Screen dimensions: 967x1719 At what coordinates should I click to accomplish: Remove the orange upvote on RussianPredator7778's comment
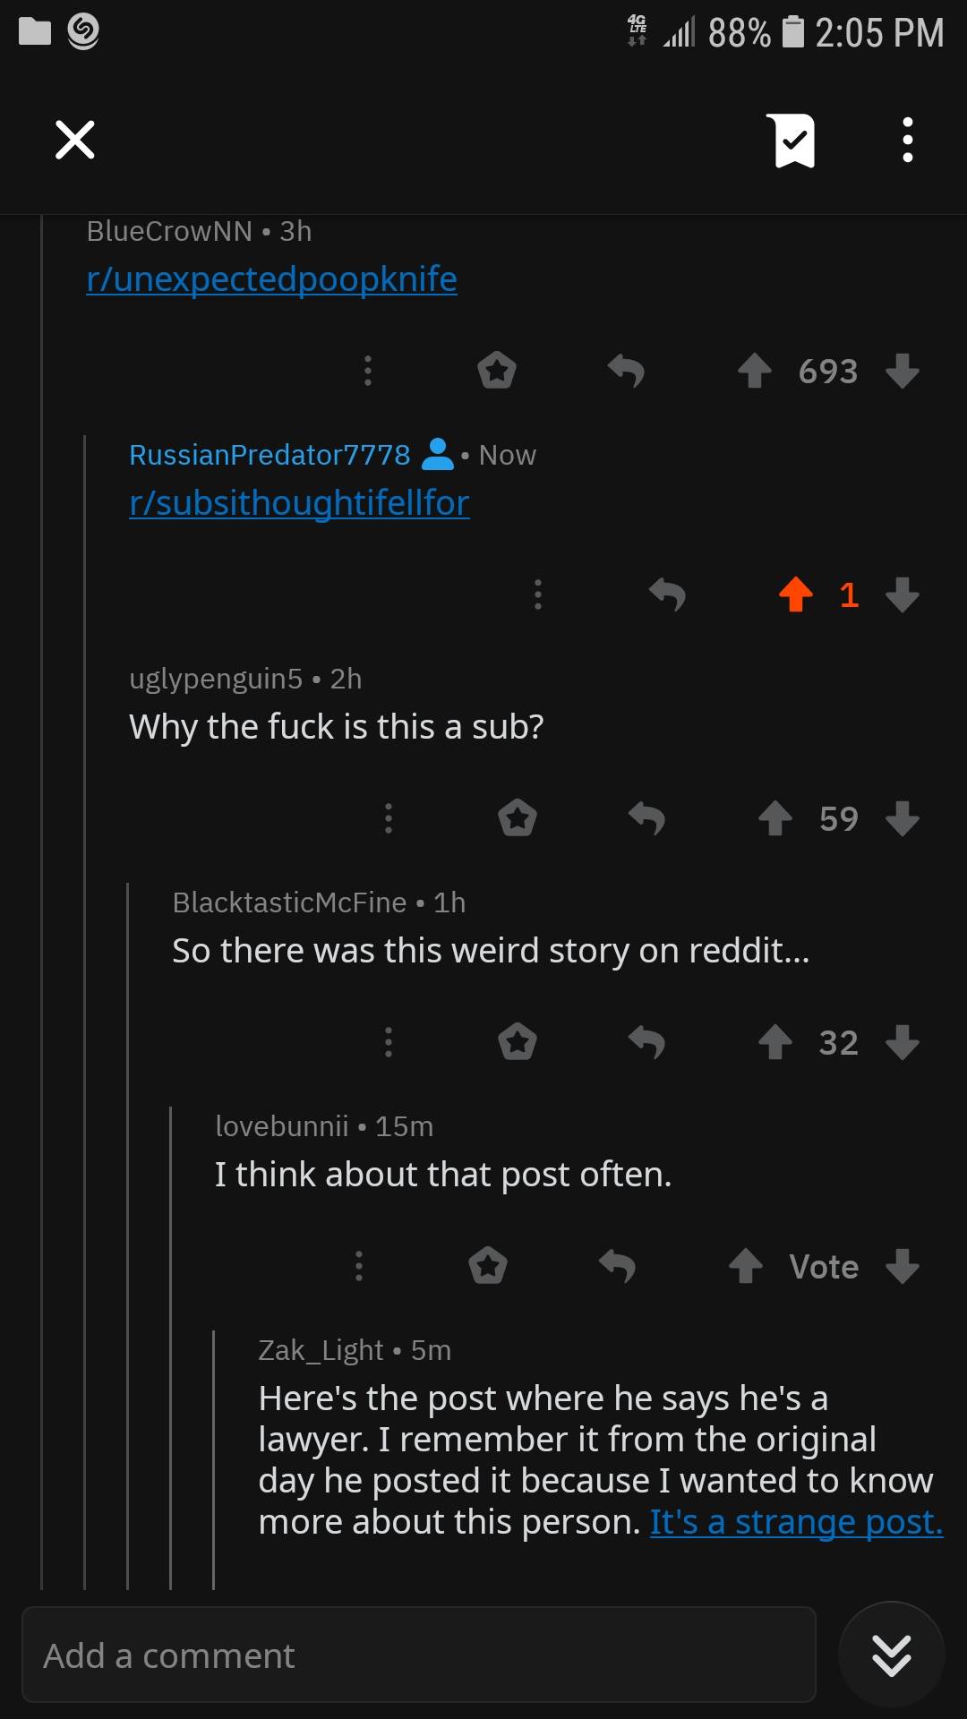[x=795, y=594]
